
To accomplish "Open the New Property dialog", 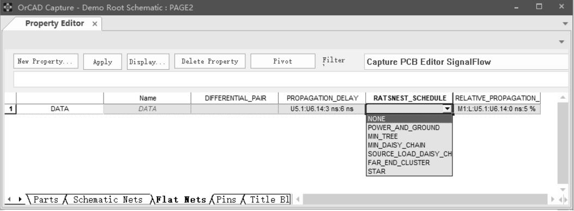I will coord(46,61).
